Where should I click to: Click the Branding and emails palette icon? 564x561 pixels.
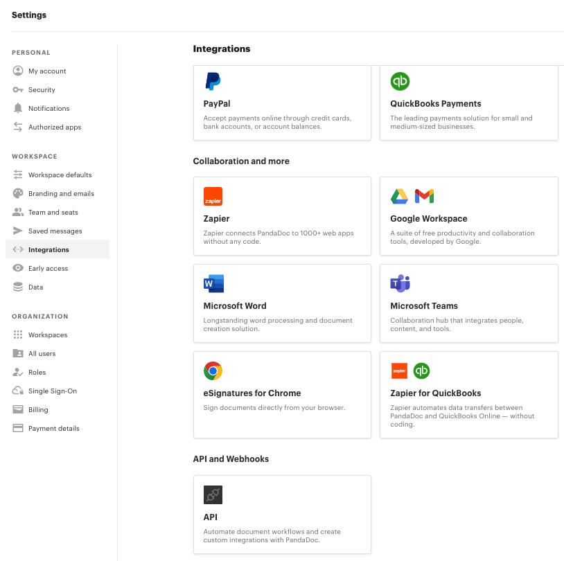18,193
